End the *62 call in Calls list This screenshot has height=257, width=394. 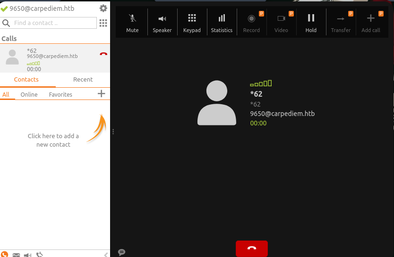point(103,54)
